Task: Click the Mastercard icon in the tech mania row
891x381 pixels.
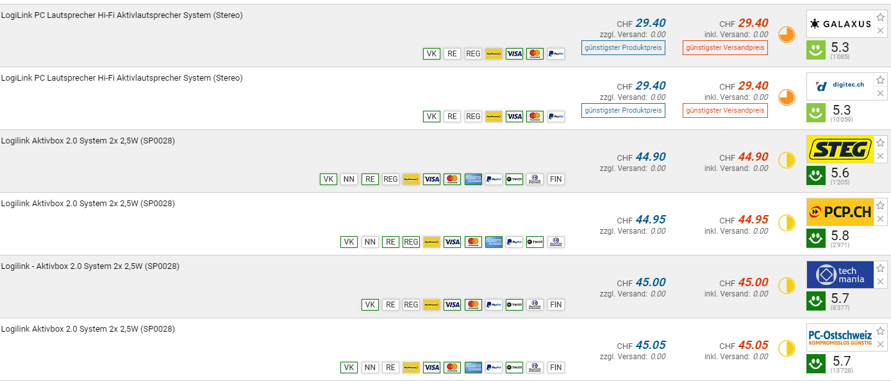Action: point(473,305)
